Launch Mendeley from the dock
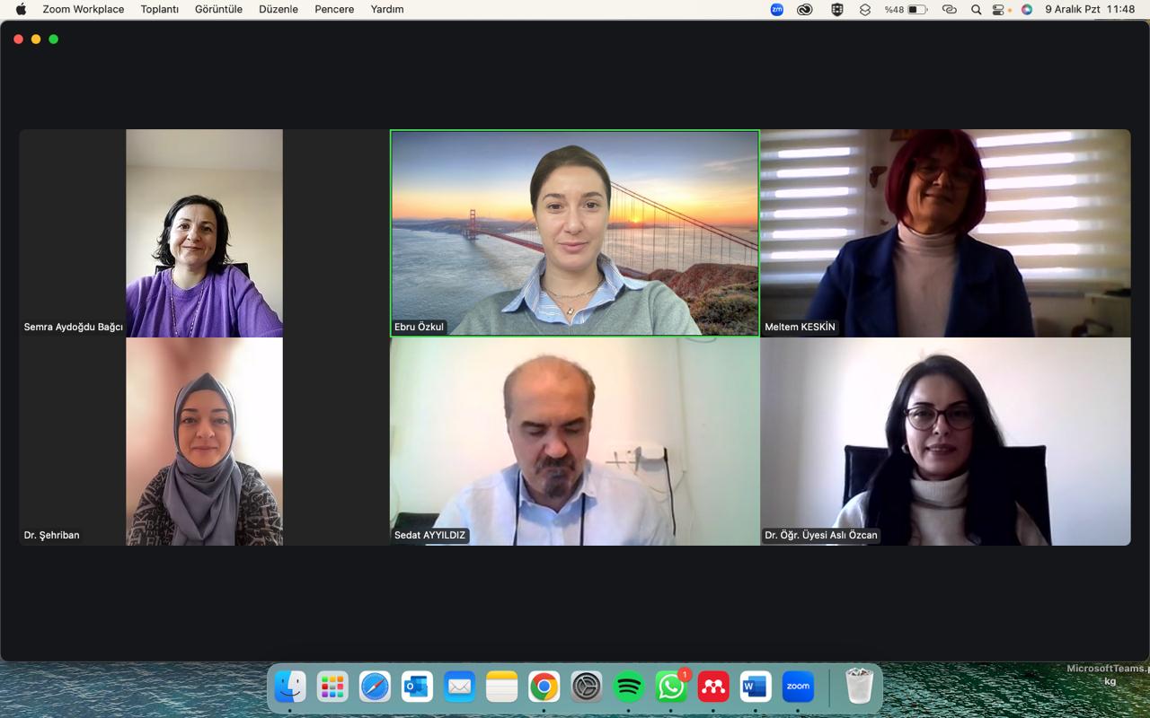This screenshot has height=718, width=1150. (x=713, y=687)
